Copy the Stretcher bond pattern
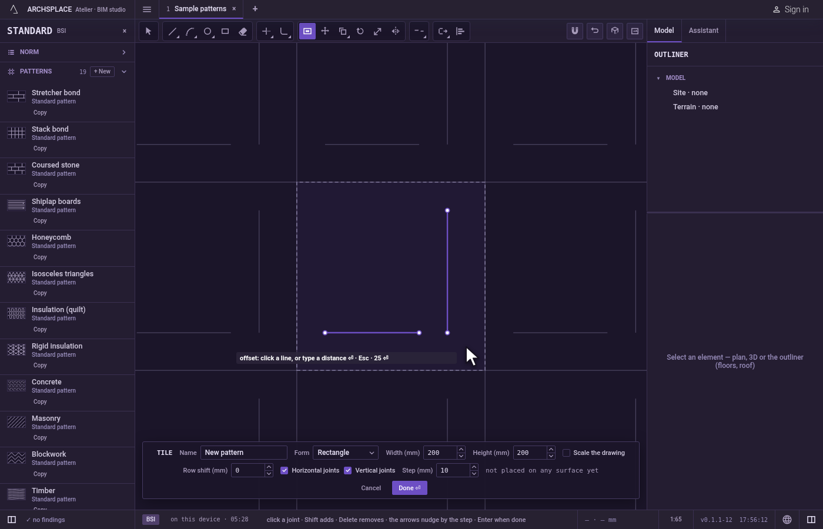 tap(40, 113)
